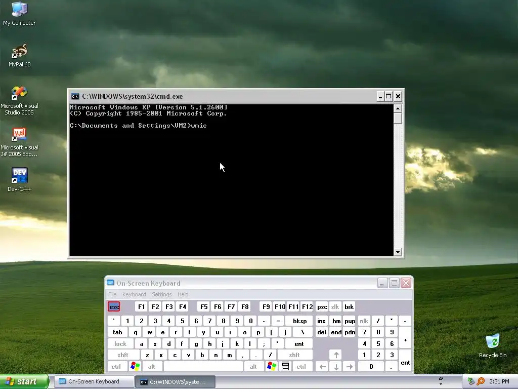Click the cmd window scrollbar thumb
The image size is (518, 389).
[x=398, y=118]
